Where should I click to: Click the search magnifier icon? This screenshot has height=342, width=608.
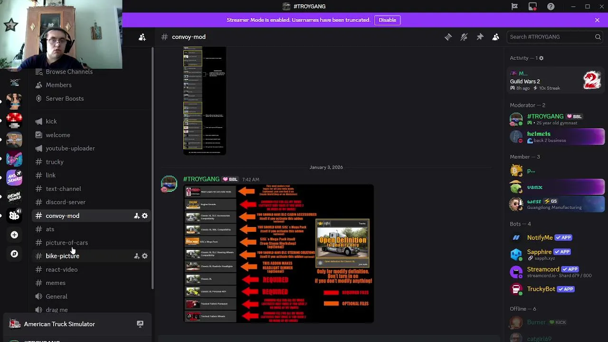[598, 37]
